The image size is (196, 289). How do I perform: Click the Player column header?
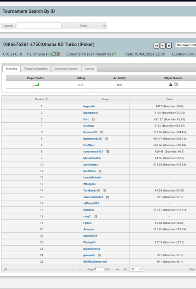point(105,99)
